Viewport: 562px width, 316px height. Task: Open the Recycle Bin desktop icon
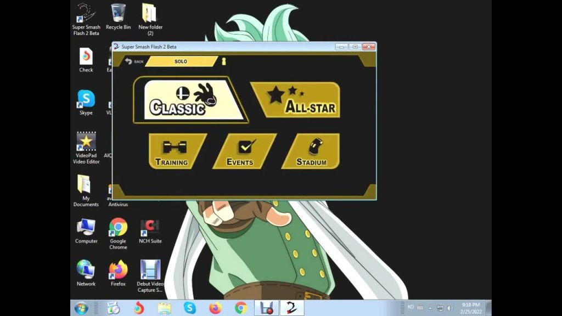118,16
